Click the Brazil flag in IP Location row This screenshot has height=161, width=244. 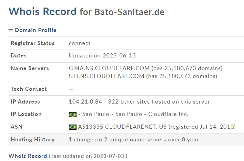click(x=72, y=114)
